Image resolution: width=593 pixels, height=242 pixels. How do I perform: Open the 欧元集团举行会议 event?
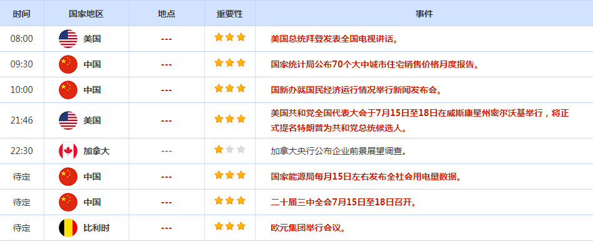(308, 228)
